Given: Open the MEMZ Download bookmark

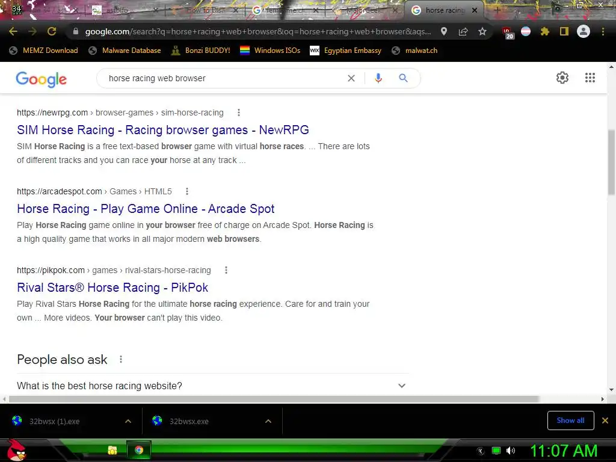Looking at the screenshot, I should click(43, 51).
